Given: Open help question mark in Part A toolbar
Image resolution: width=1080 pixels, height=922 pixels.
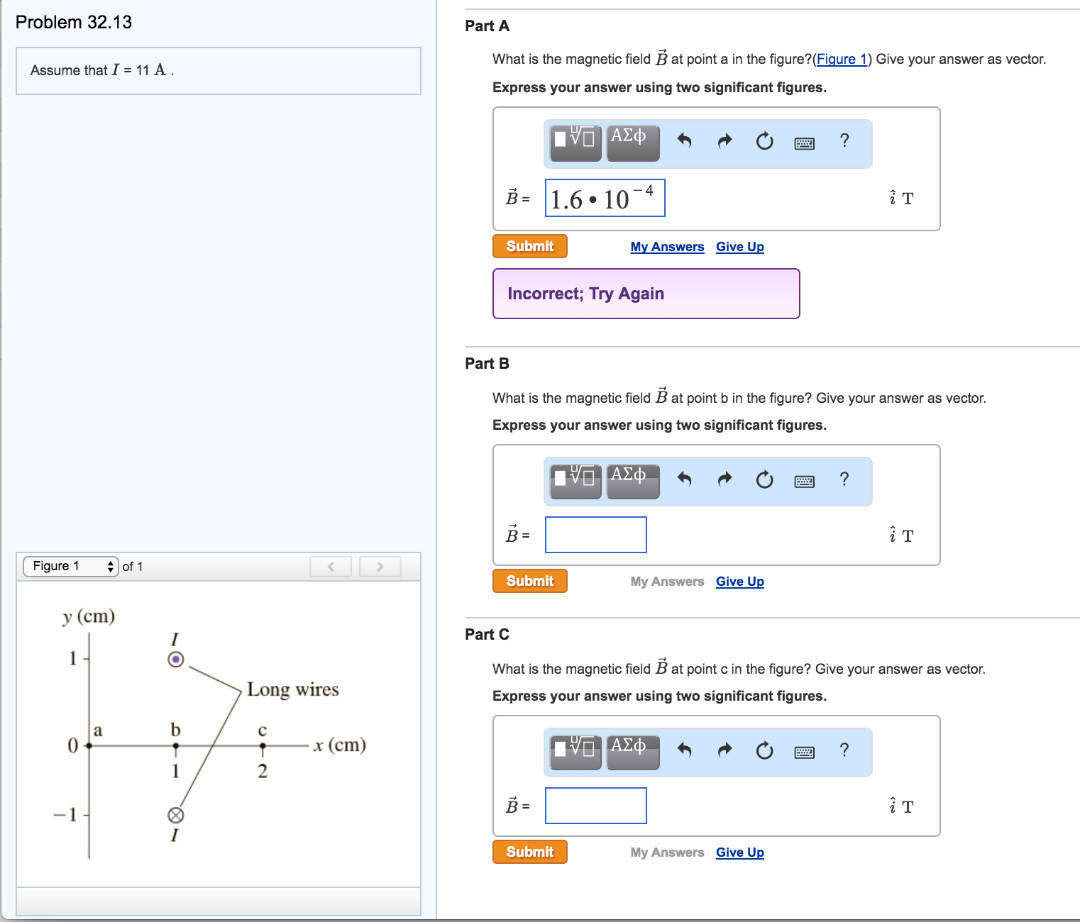Looking at the screenshot, I should pyautogui.click(x=844, y=140).
